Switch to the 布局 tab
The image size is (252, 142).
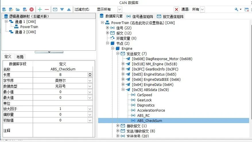[20, 57]
